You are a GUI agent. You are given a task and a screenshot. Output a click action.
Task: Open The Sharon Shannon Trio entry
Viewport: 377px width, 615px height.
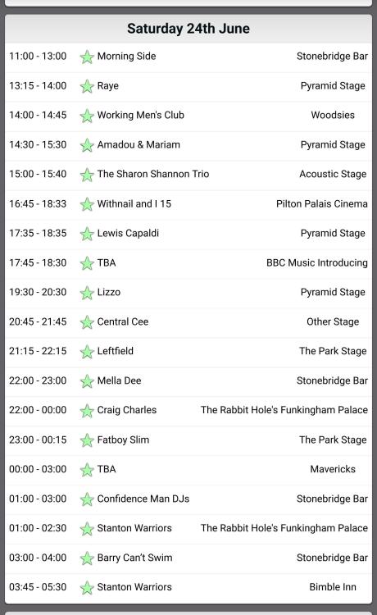152,174
